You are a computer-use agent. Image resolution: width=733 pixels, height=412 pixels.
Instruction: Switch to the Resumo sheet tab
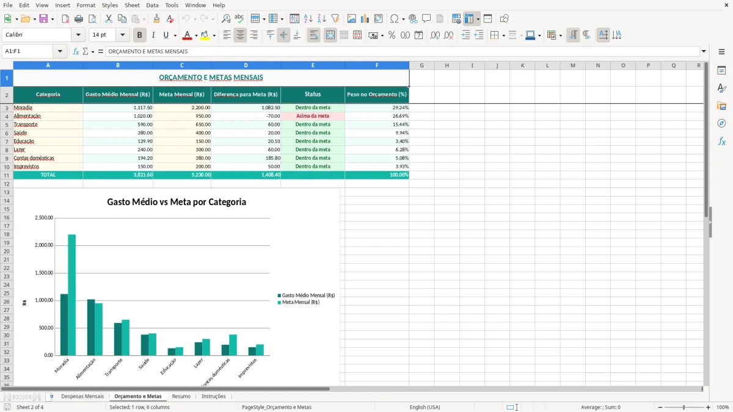click(181, 396)
